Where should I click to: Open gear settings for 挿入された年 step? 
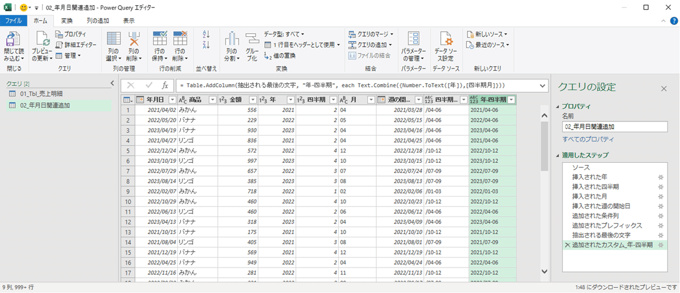(660, 178)
